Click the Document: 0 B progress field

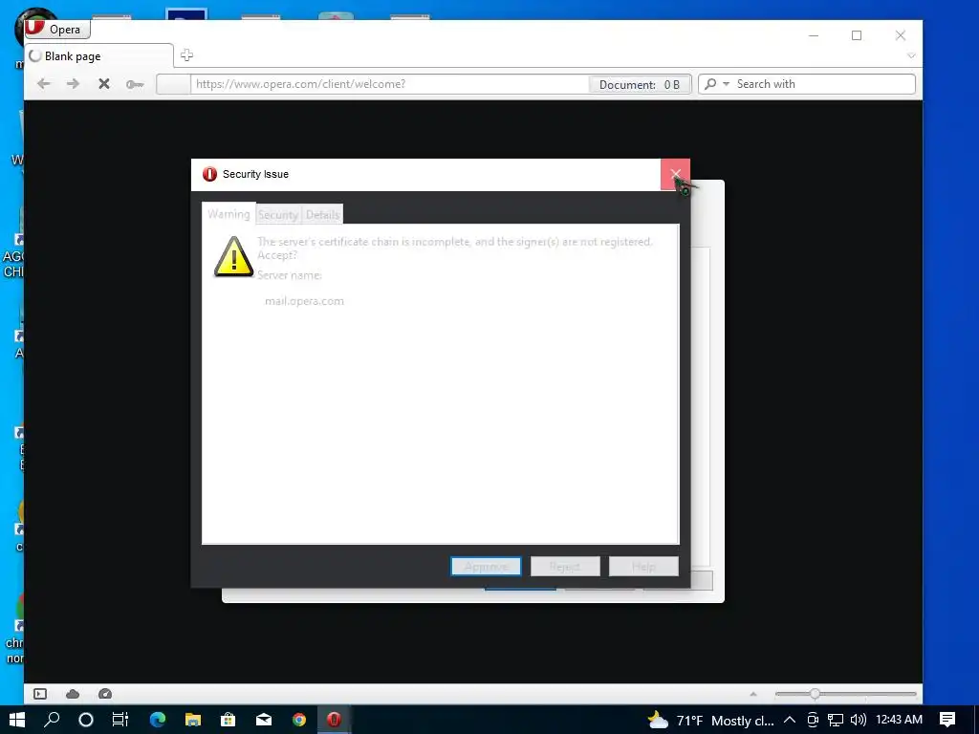pyautogui.click(x=640, y=84)
